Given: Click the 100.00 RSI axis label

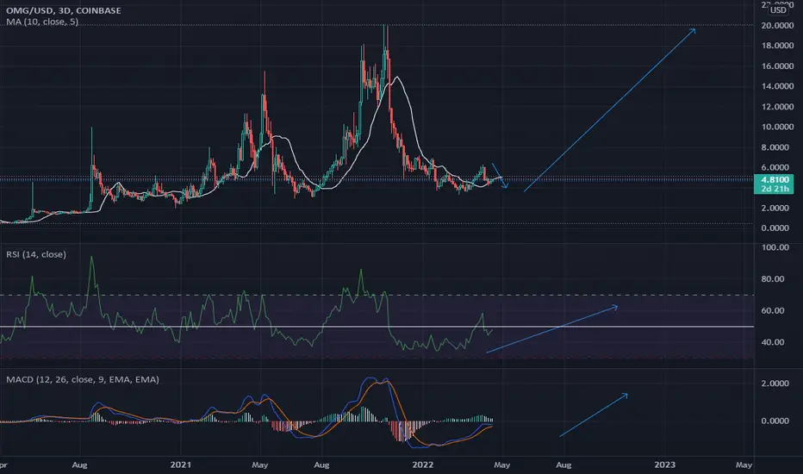Looking at the screenshot, I should (x=775, y=247).
